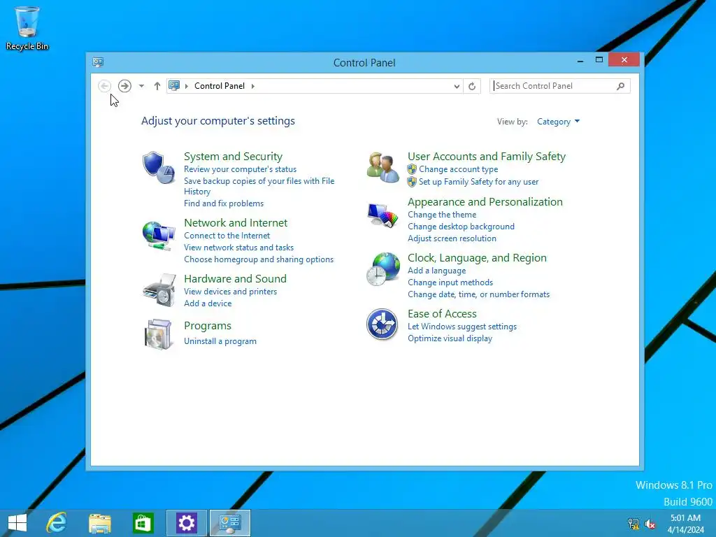716x537 pixels.
Task: Click Save backup copies with File History
Action: pyautogui.click(x=259, y=186)
